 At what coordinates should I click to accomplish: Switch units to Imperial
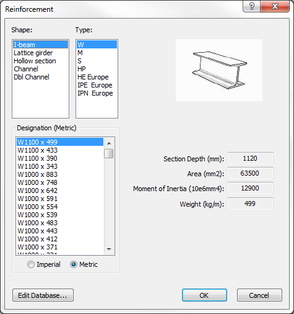(x=44, y=264)
